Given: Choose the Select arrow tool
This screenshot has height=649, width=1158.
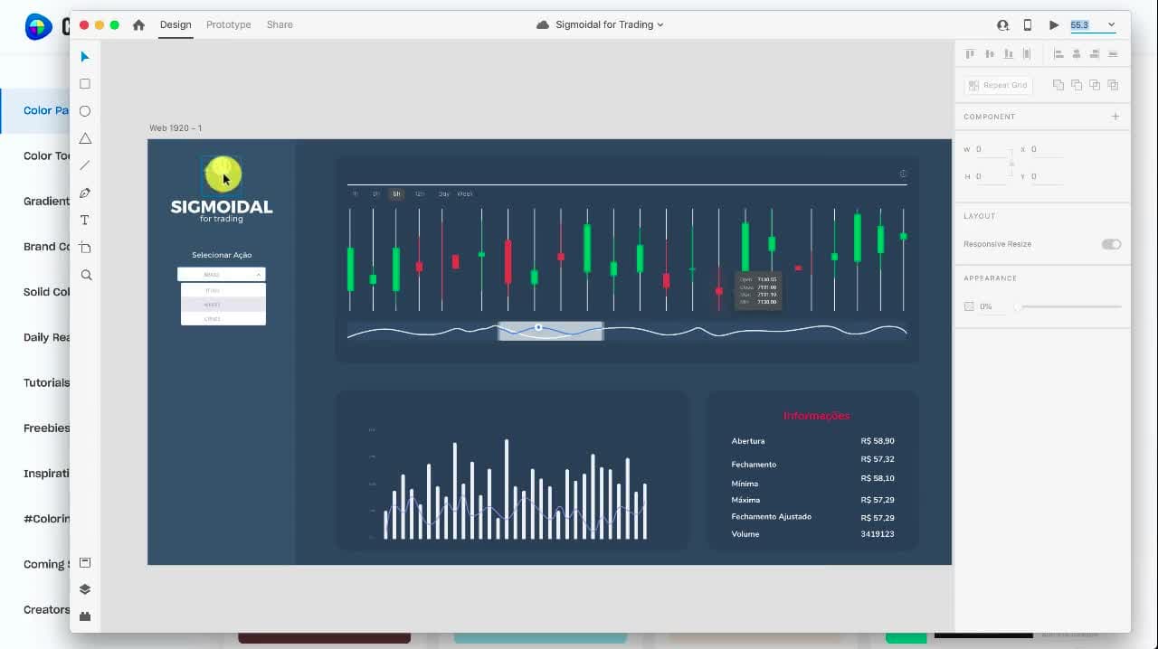Looking at the screenshot, I should pos(85,57).
